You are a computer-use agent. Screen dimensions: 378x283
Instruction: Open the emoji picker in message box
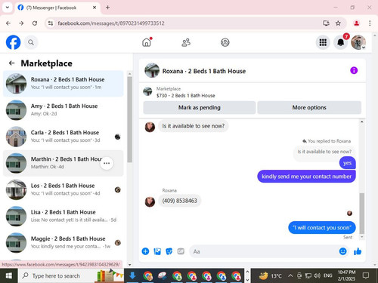pyautogui.click(x=342, y=251)
